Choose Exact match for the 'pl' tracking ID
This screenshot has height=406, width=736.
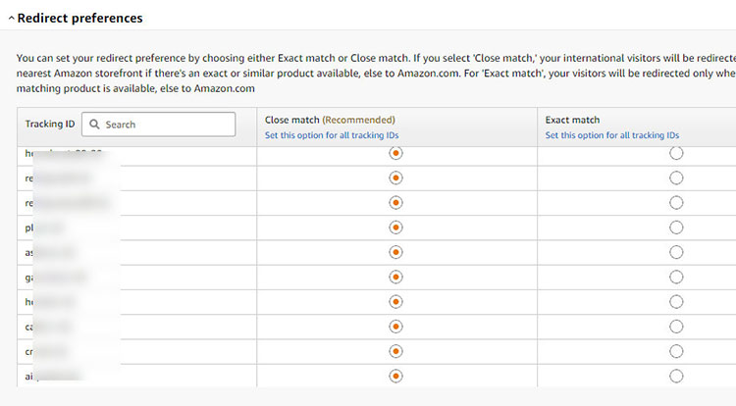[x=676, y=228]
